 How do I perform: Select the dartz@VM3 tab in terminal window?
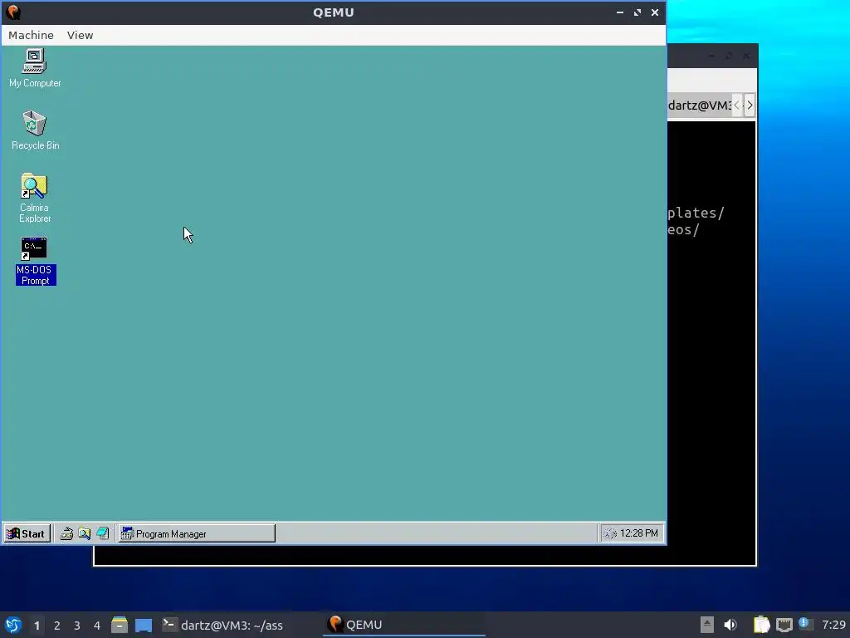pos(699,106)
